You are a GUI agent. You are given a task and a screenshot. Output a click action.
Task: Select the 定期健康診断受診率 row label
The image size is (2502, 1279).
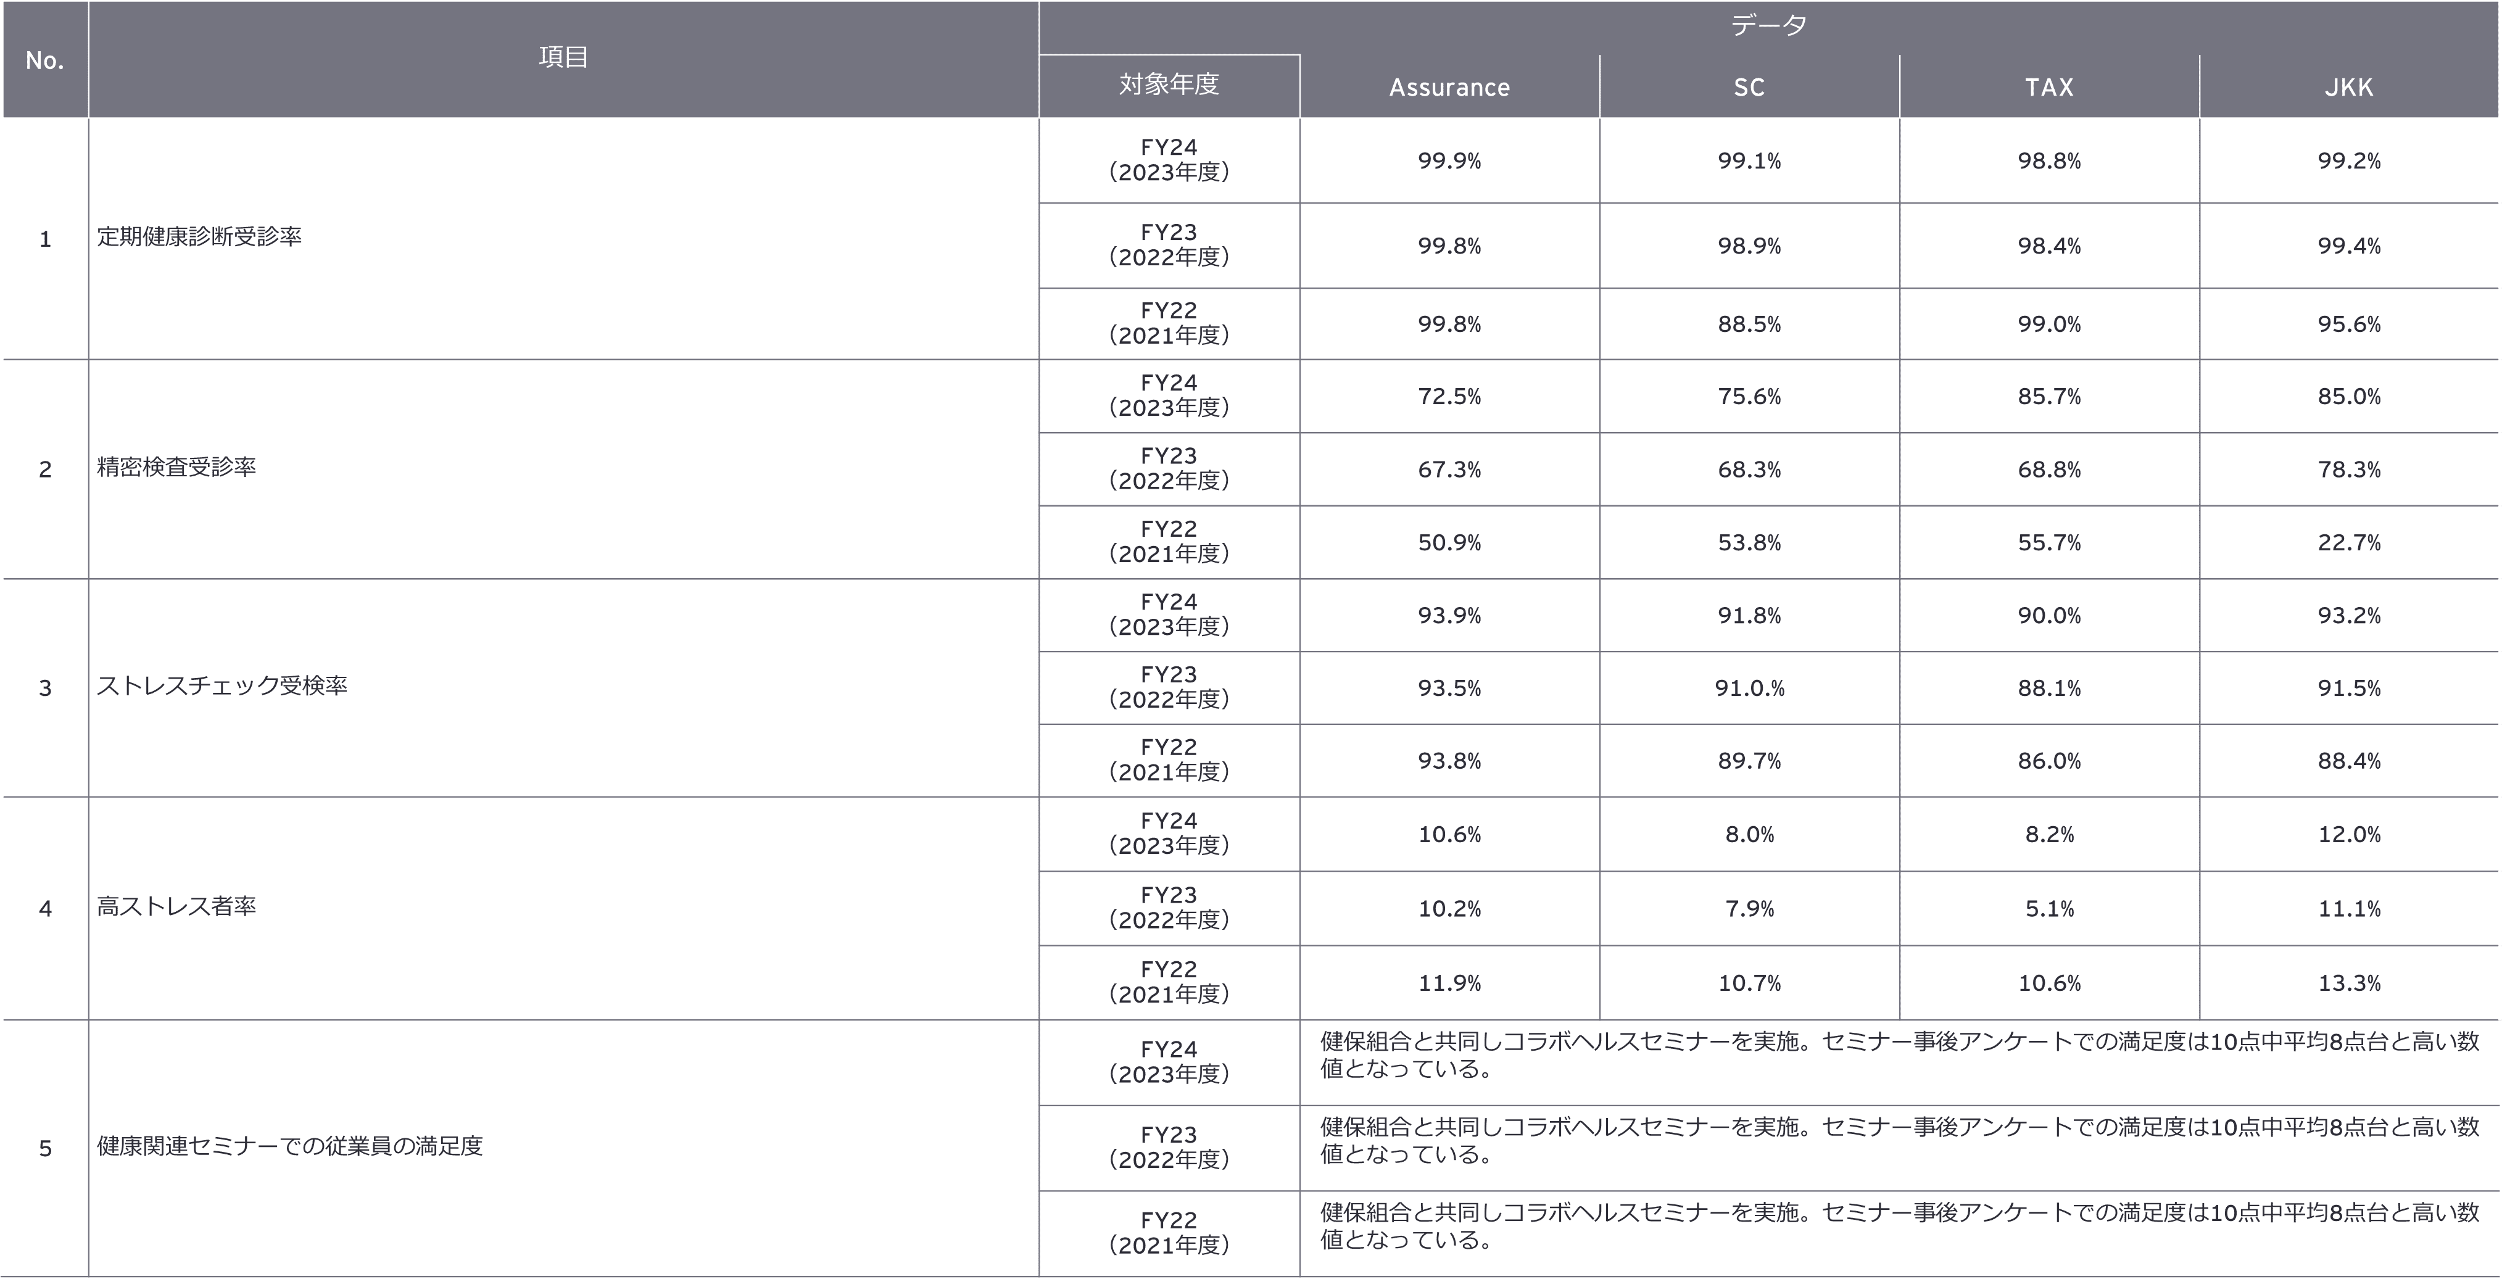(x=199, y=236)
